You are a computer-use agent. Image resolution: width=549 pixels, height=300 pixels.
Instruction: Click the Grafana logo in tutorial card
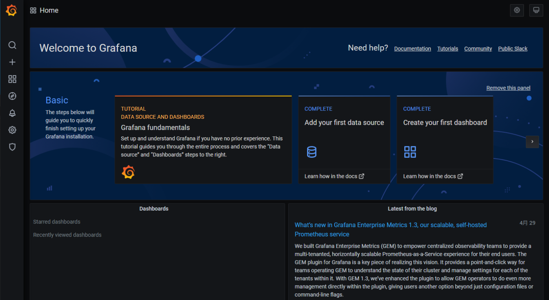[128, 172]
